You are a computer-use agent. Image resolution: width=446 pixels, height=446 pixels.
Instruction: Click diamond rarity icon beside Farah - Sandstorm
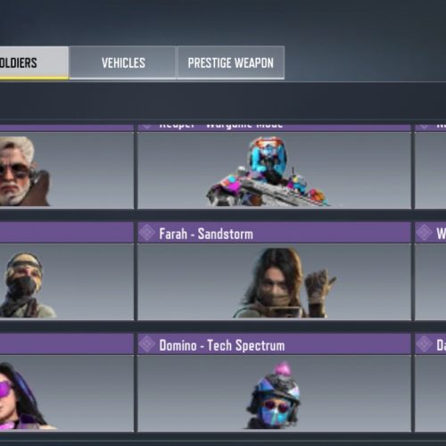(147, 233)
